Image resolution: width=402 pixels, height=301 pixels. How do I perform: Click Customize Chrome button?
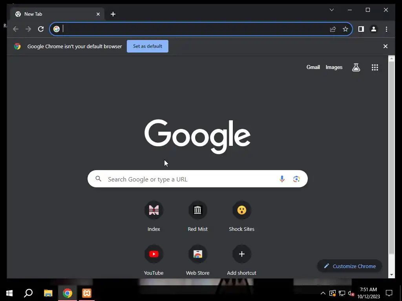[x=350, y=266]
